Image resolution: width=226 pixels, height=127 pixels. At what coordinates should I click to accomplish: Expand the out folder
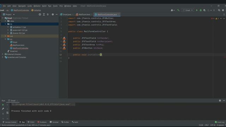pos(5,36)
